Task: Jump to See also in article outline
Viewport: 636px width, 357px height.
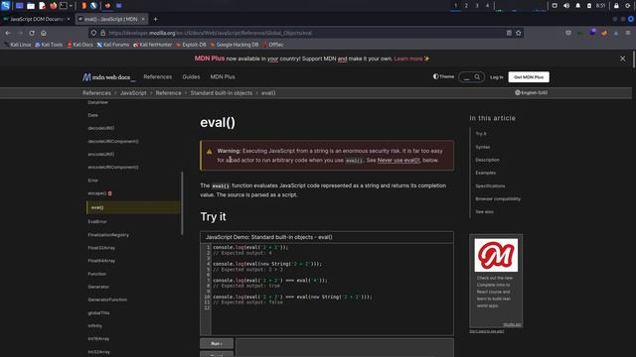Action: click(484, 211)
